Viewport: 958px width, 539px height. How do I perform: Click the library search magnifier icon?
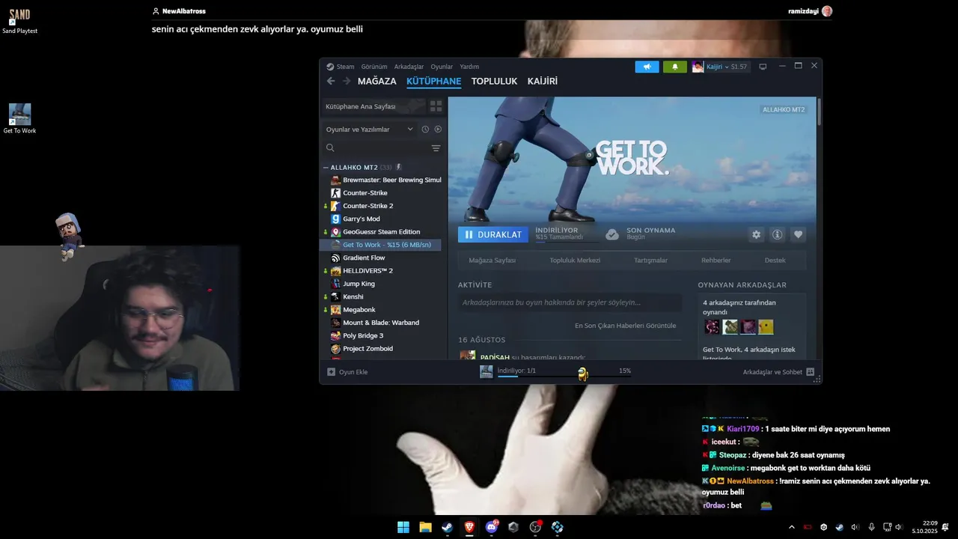[330, 148]
